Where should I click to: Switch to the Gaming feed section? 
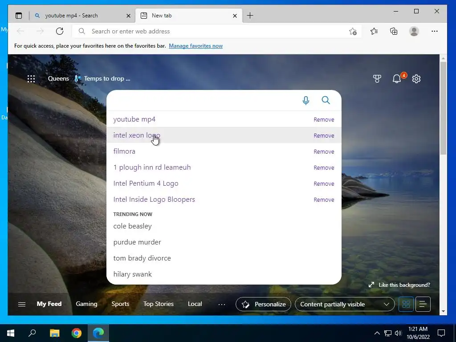point(86,304)
